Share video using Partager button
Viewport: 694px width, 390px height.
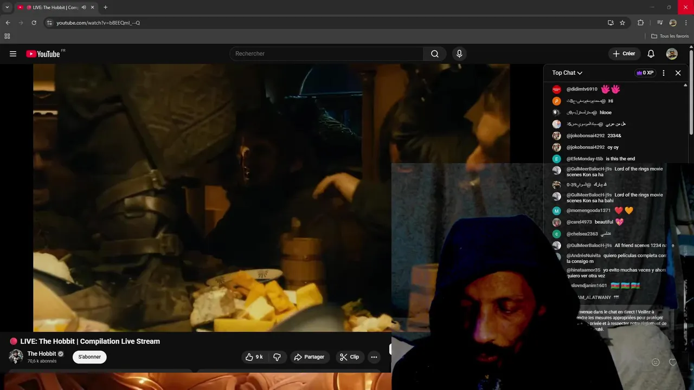[309, 357]
